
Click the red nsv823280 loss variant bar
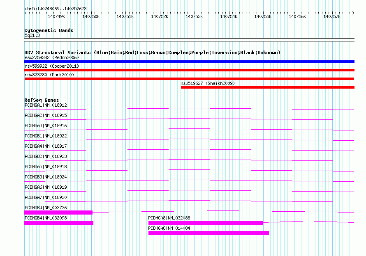189,79
